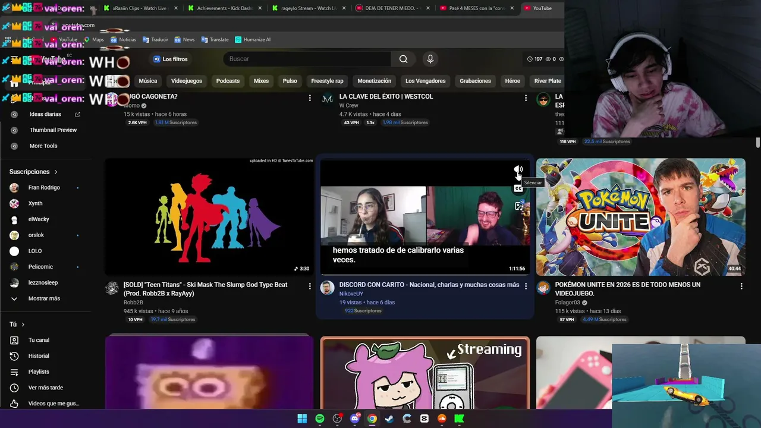Filter feed by Podcasts chip
761x428 pixels.
pos(228,81)
